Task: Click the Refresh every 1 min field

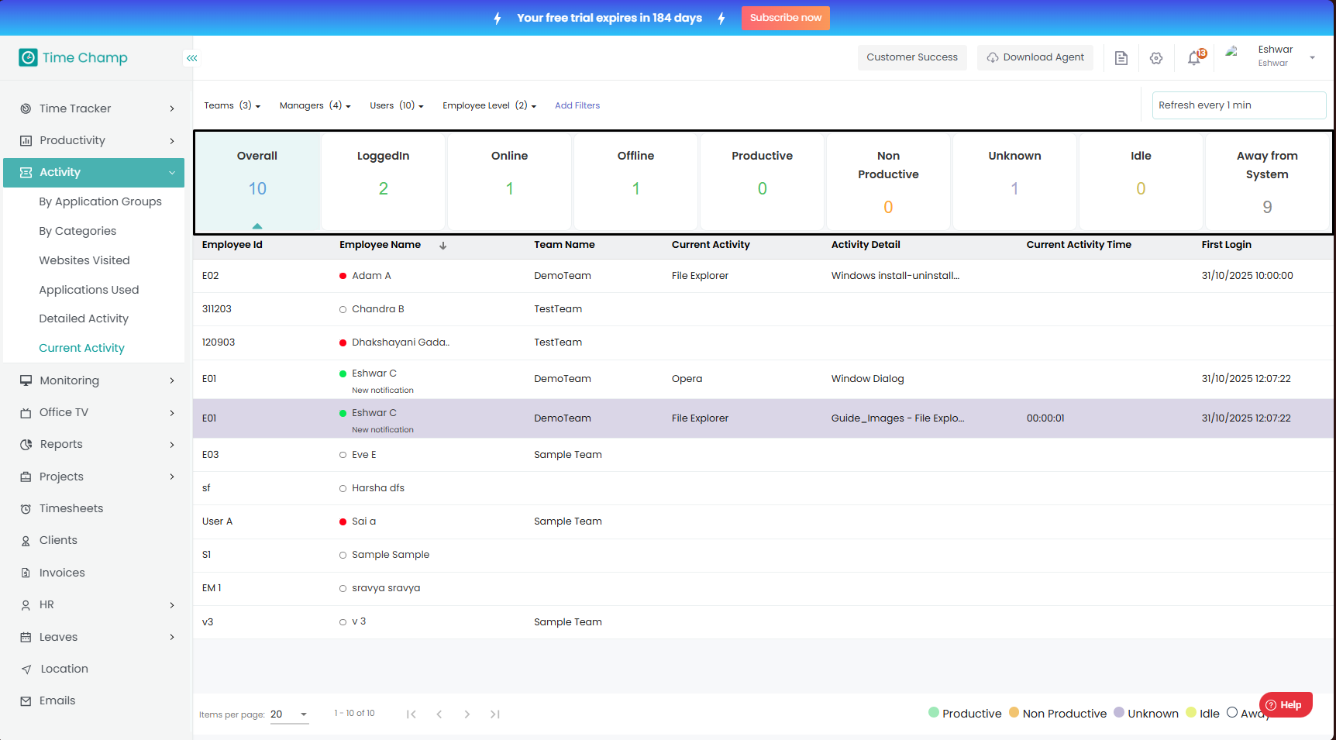Action: (x=1238, y=105)
